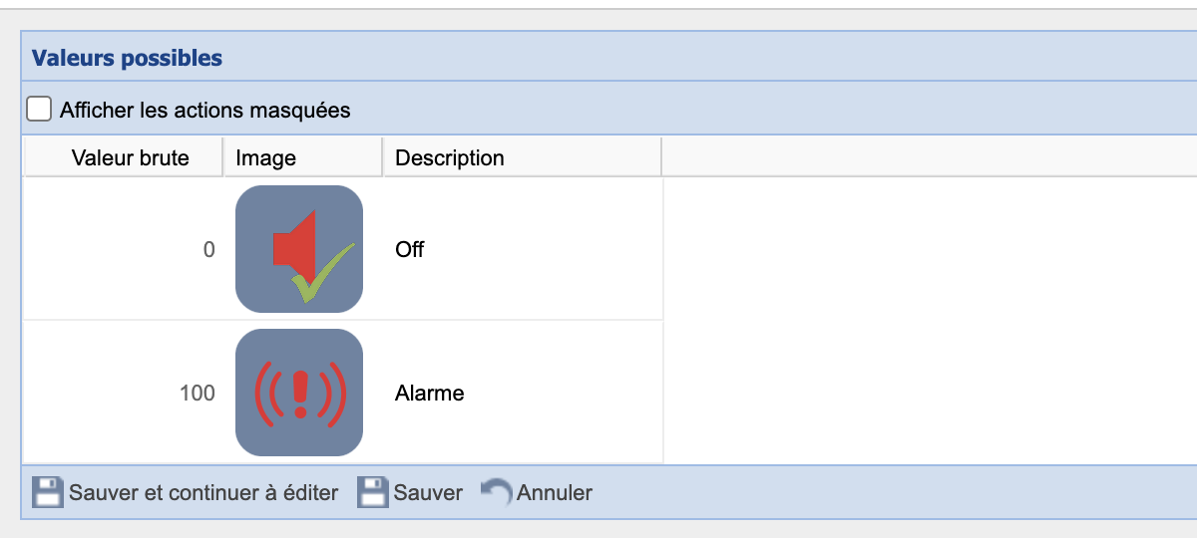This screenshot has width=1197, height=538.
Task: Click the blank area right of the Off row
Action: pos(928,249)
